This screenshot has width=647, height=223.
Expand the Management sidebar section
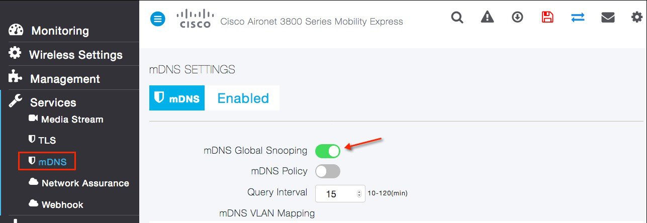[65, 79]
